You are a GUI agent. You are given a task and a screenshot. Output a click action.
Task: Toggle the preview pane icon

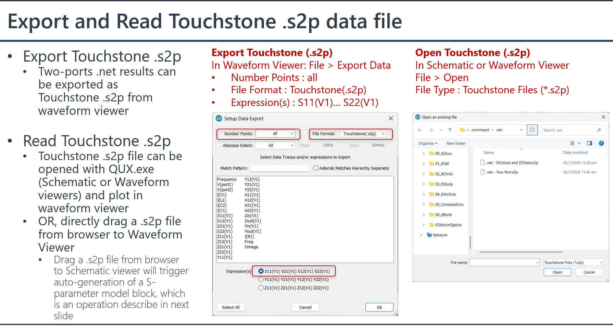[590, 143]
